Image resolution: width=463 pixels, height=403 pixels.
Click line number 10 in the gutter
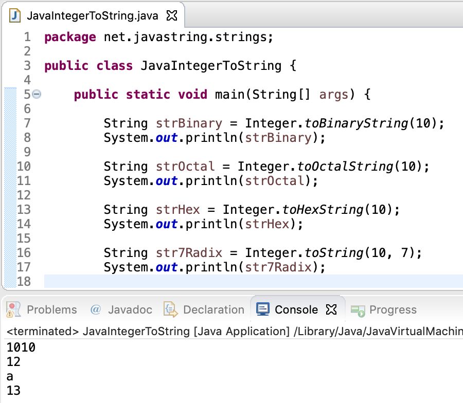tap(23, 166)
